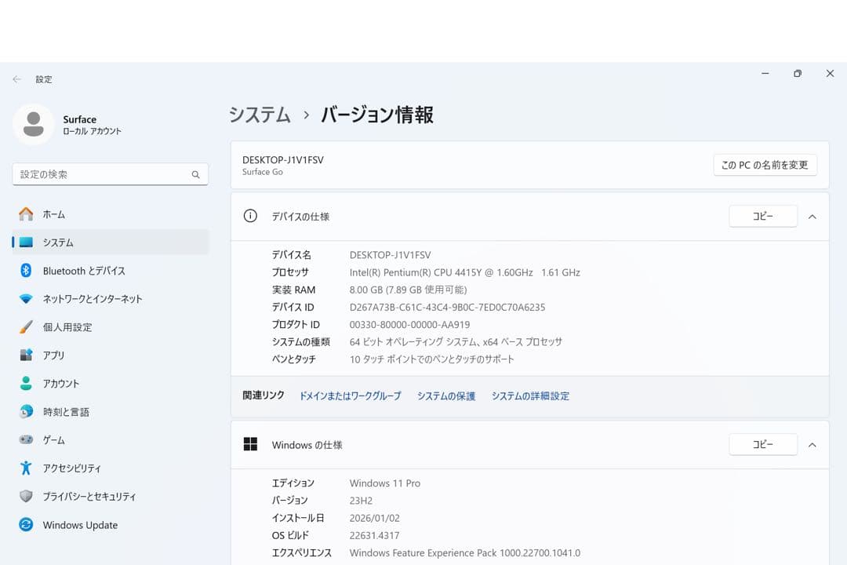Screen dimensions: 847x565
Task: Click この PC の名前を変更 button
Action: tap(765, 165)
